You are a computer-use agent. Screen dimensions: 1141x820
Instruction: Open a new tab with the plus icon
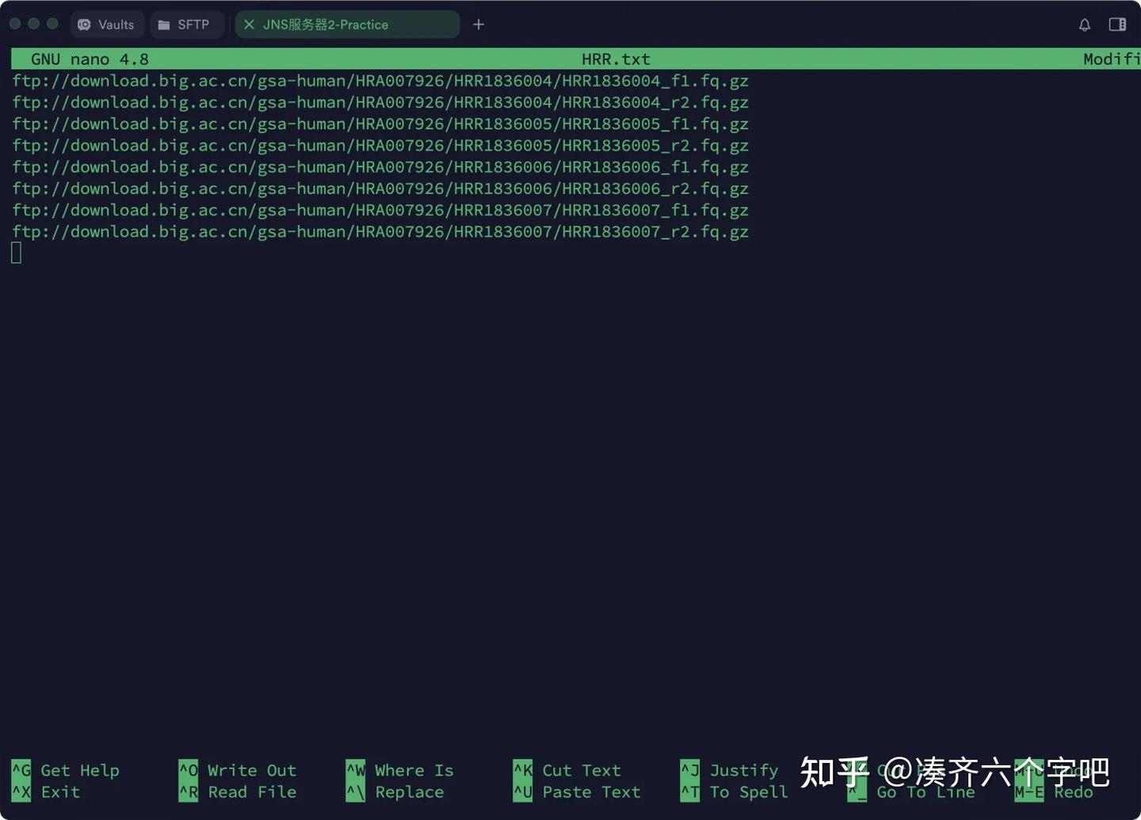tap(479, 25)
